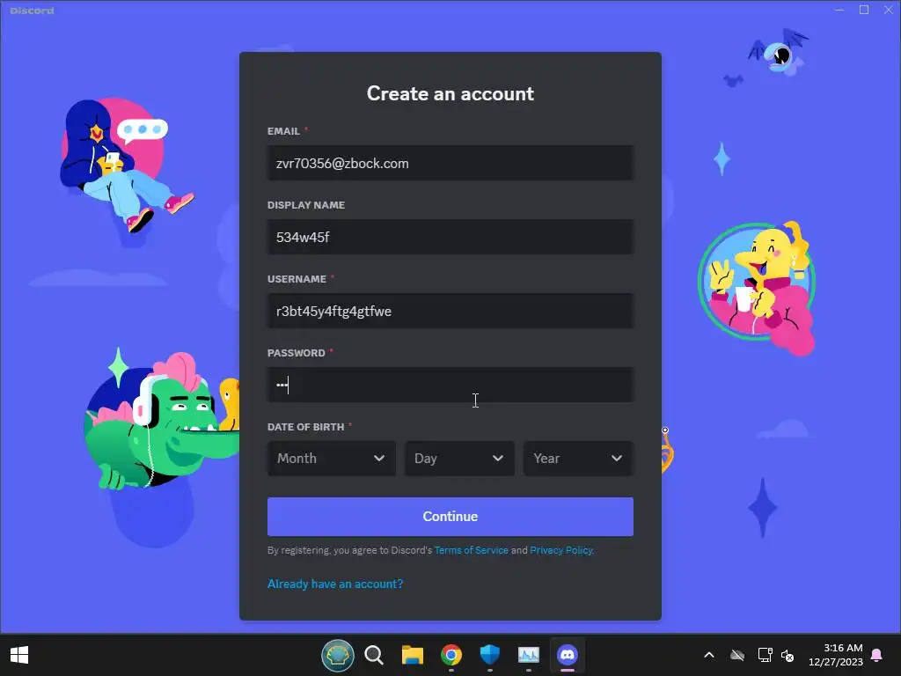
Task: Click the Discord icon in the taskbar
Action: (x=568, y=655)
